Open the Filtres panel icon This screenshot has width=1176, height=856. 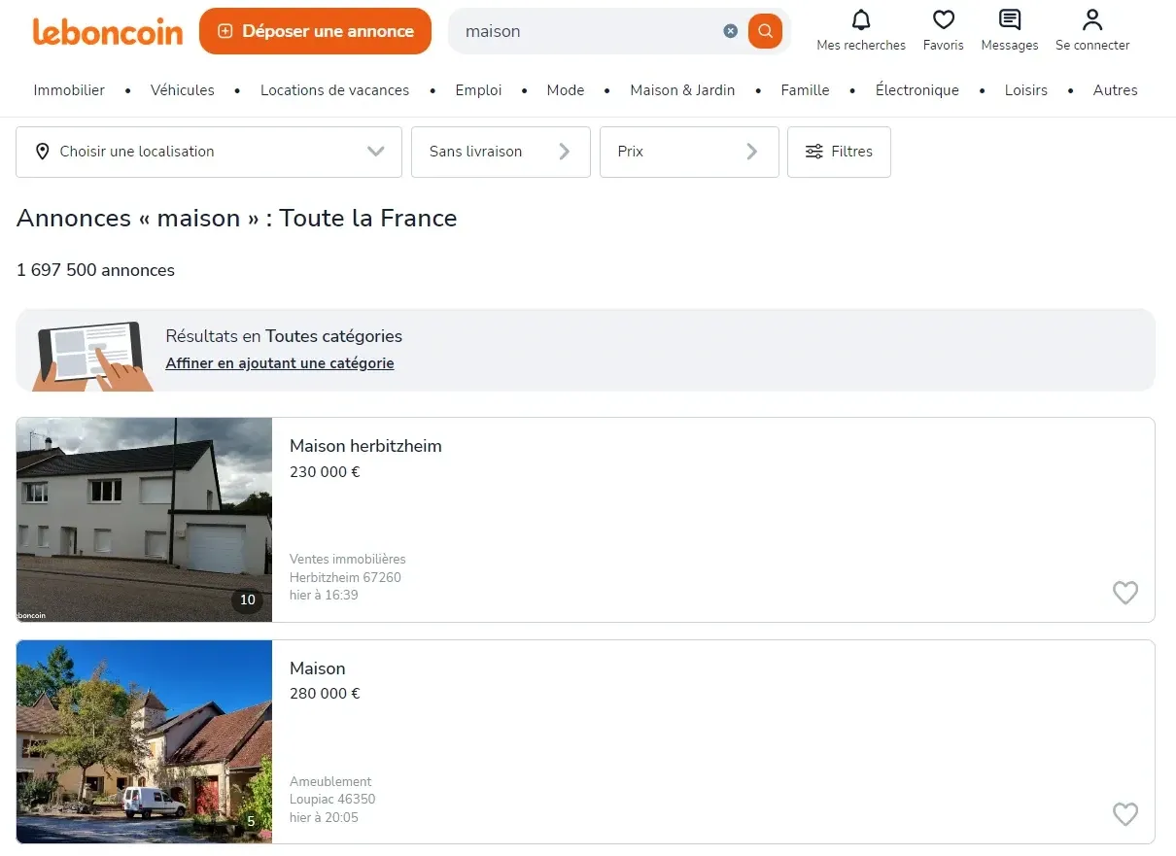[814, 152]
